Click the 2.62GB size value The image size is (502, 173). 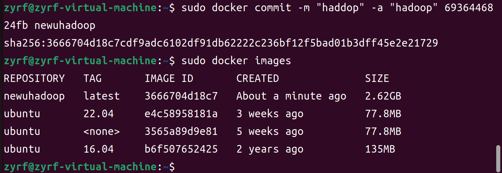tap(383, 96)
